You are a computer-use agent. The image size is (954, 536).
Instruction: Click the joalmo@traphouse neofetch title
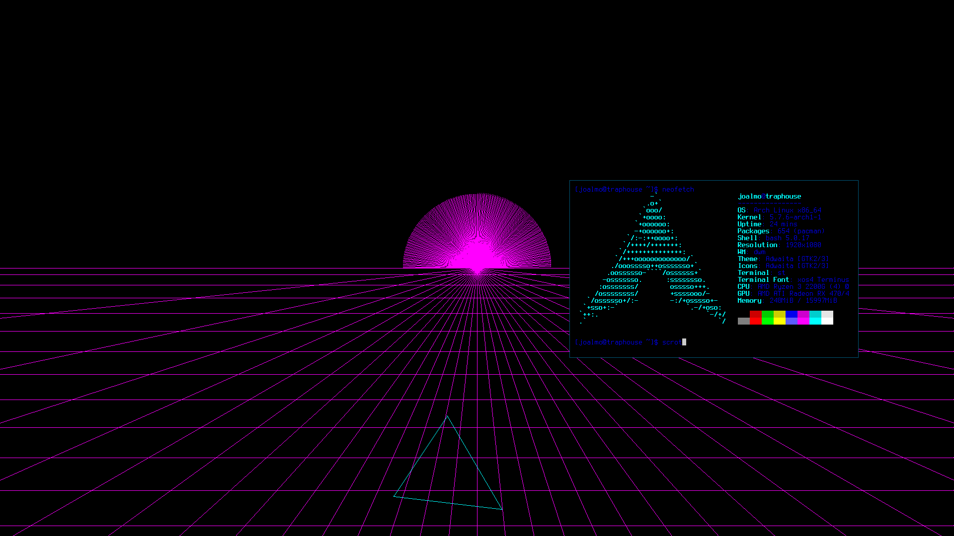click(x=769, y=197)
